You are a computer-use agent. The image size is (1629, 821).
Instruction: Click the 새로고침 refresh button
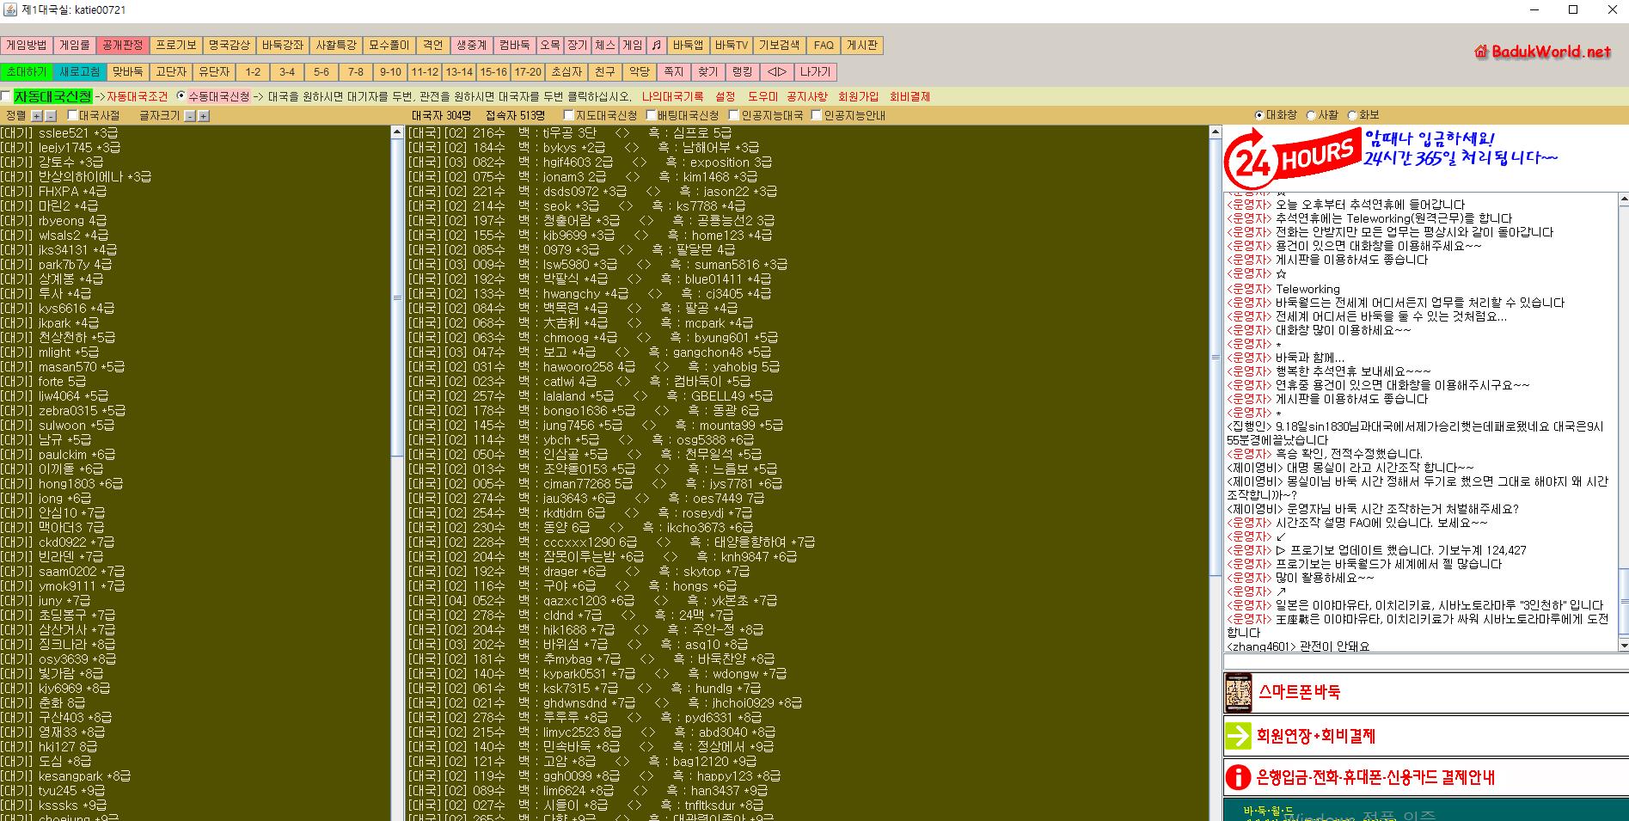[x=80, y=72]
